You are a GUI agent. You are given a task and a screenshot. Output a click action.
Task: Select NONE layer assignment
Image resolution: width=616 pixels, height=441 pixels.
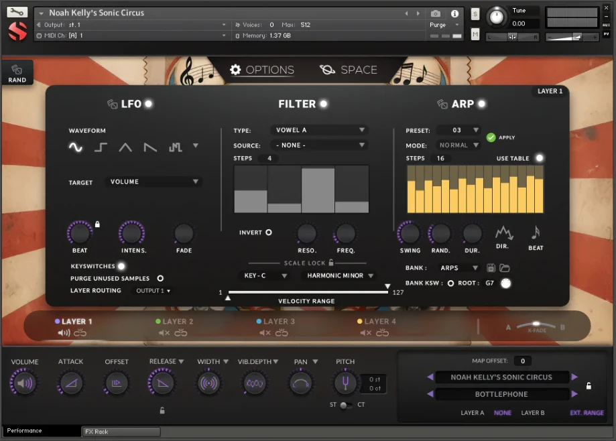tap(503, 413)
